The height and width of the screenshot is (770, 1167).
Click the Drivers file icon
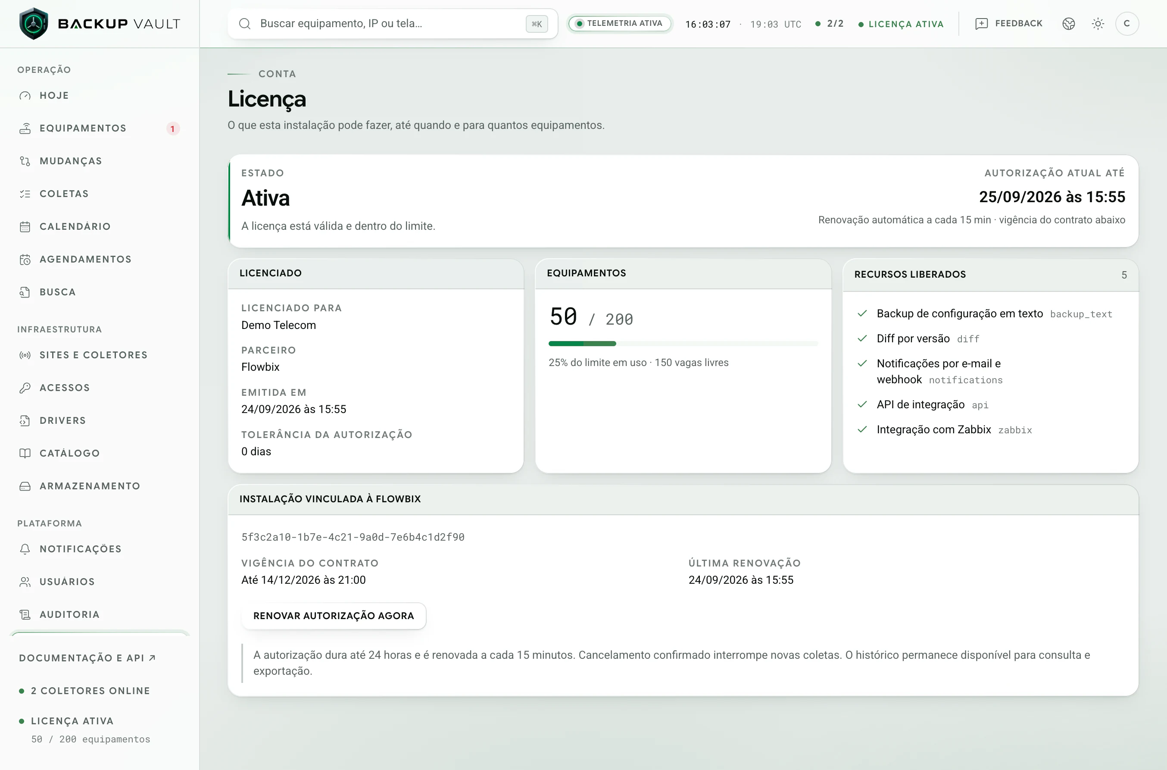pyautogui.click(x=25, y=421)
